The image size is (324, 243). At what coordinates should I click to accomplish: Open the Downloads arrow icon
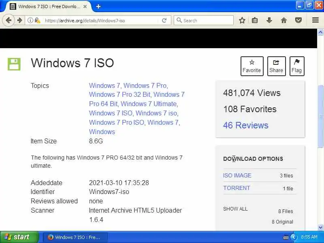pyautogui.click(x=269, y=20)
